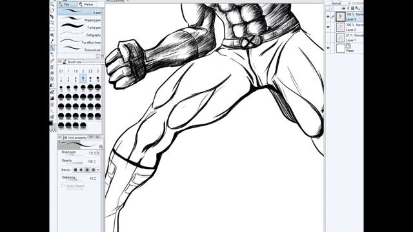Open brush stroke preview magnifier in Tool property
This screenshot has height=232, width=413.
(x=101, y=146)
